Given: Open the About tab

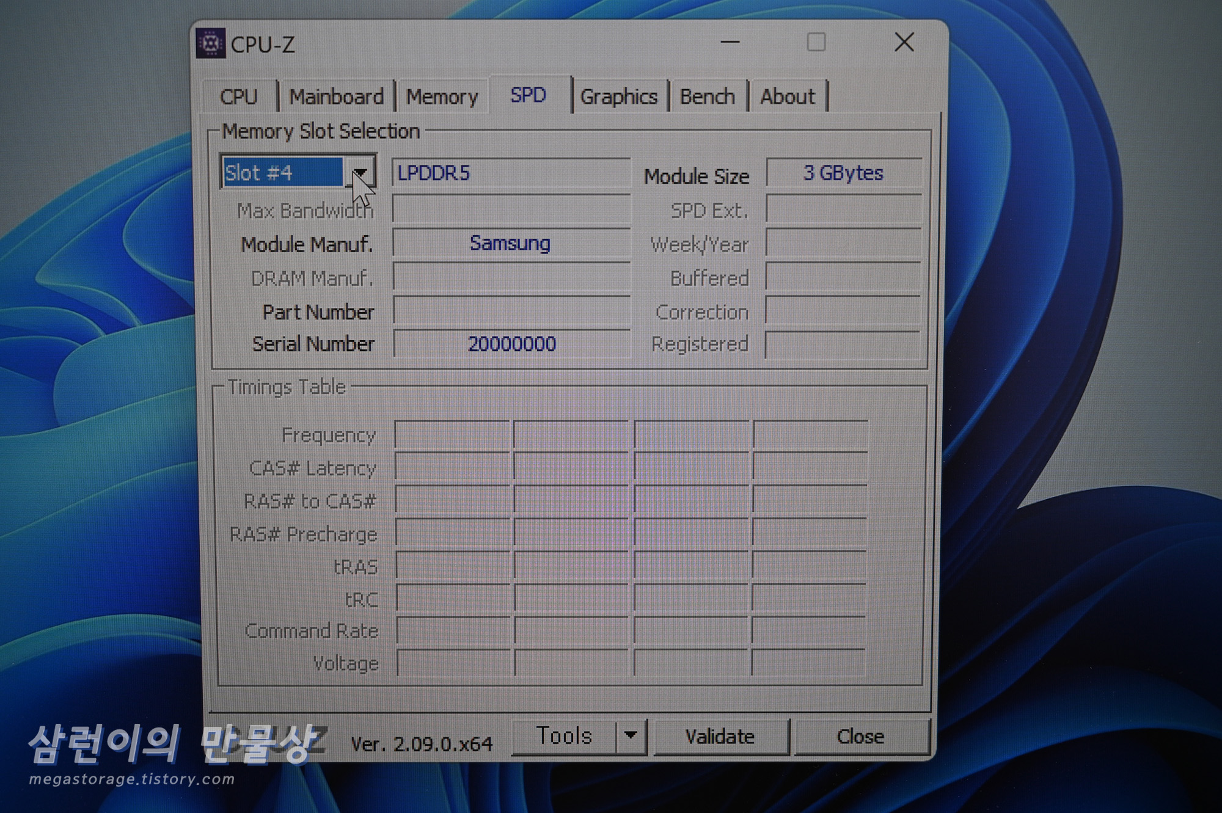Looking at the screenshot, I should [787, 97].
